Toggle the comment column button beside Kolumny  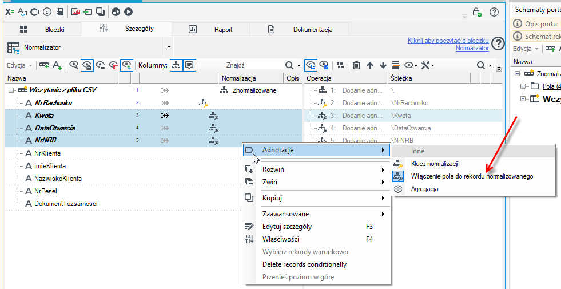[189, 65]
